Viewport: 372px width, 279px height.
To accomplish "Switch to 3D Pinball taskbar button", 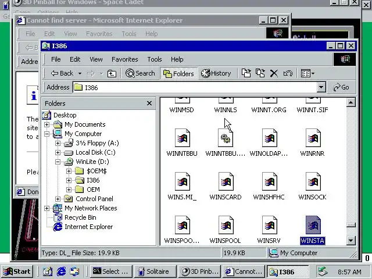I will click(199, 271).
